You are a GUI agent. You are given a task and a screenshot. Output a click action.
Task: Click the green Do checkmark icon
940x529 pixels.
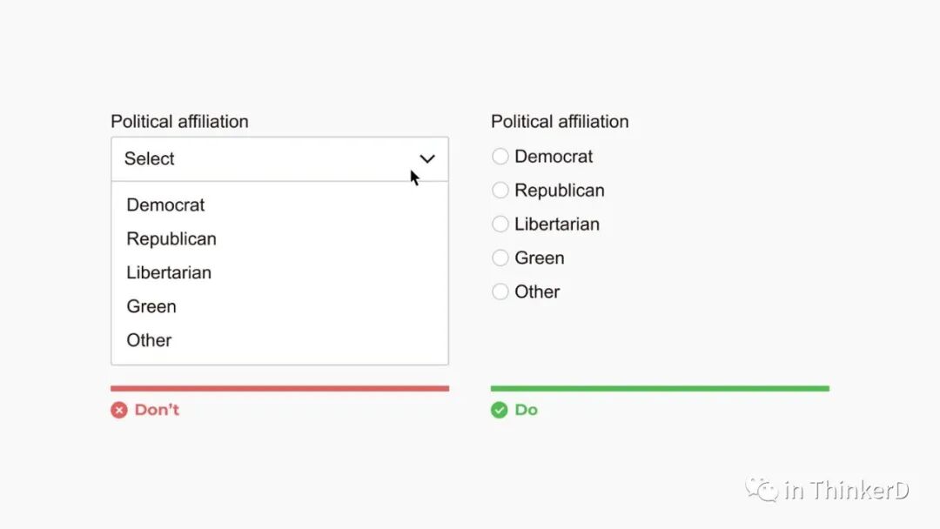click(499, 410)
